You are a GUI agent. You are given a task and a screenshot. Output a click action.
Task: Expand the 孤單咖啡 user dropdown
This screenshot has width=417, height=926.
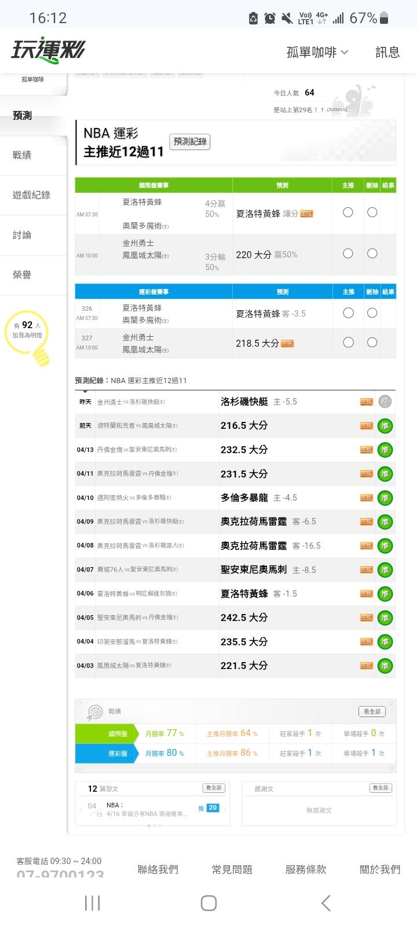(x=317, y=52)
